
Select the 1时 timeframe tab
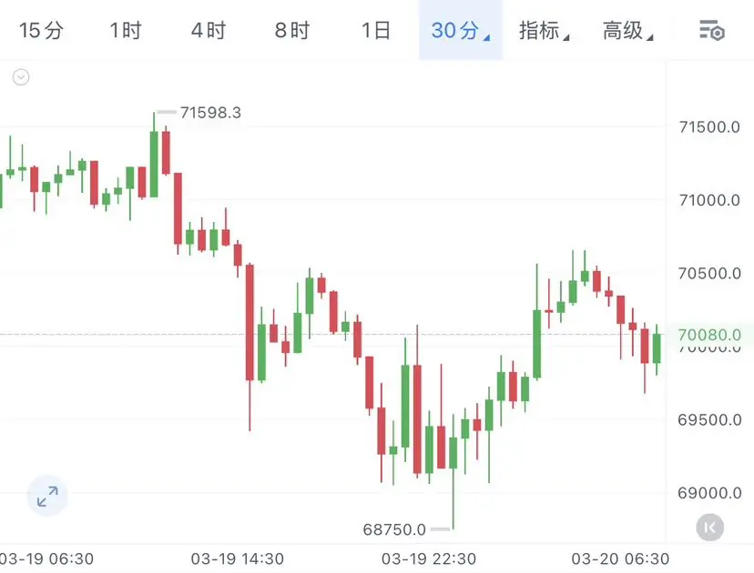click(x=126, y=31)
